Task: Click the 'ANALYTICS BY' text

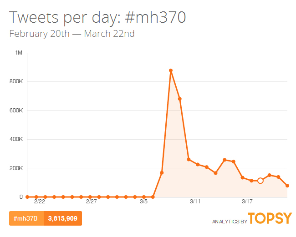Action: [229, 222]
